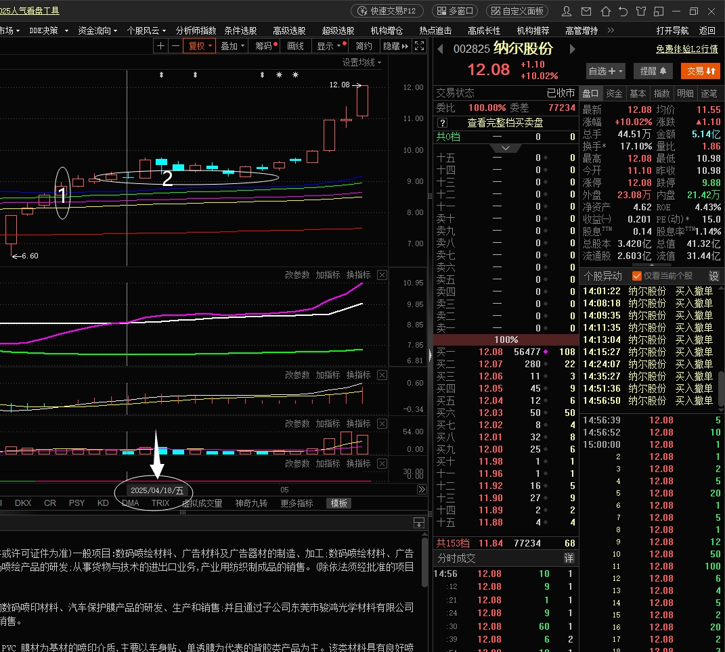The width and height of the screenshot is (725, 652).
Task: Switch to the 基本 tab
Action: point(638,93)
